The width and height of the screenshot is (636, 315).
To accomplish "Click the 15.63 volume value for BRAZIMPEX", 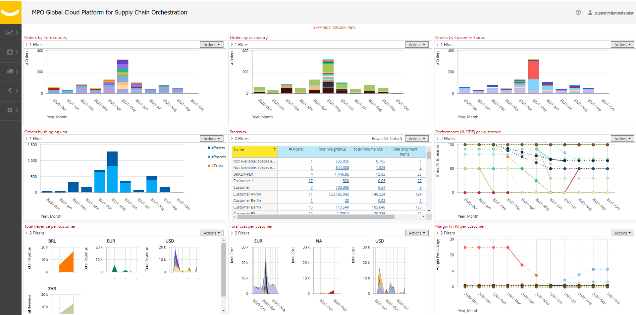I will tap(381, 174).
